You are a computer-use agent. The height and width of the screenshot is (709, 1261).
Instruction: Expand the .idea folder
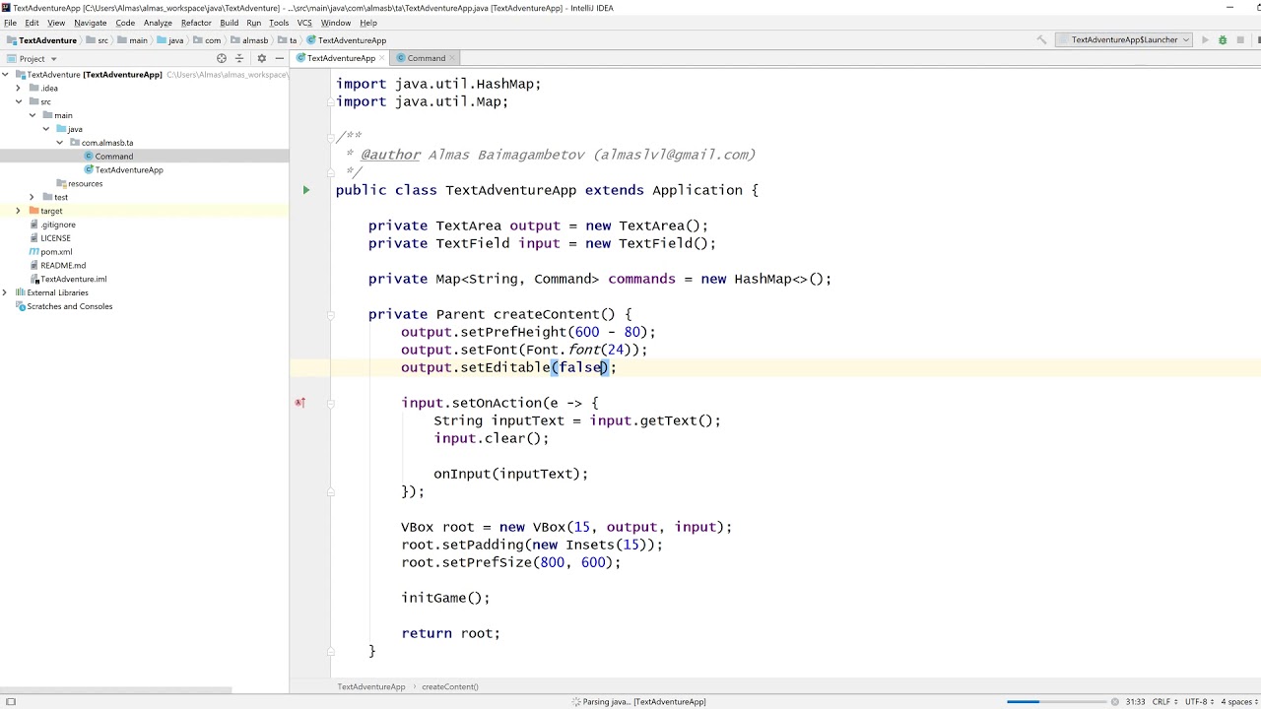click(x=18, y=89)
